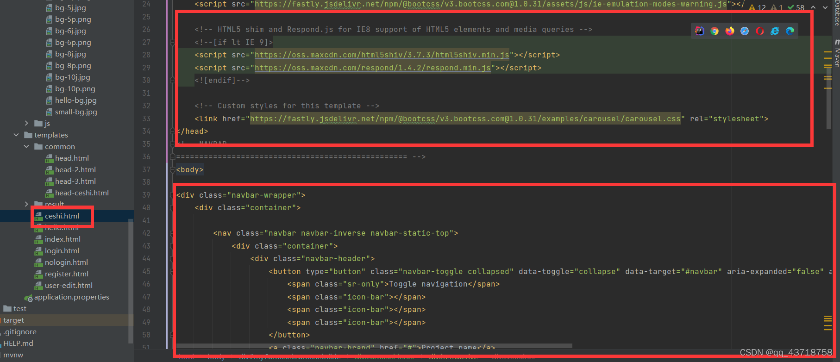Image resolution: width=840 pixels, height=362 pixels.
Task: Open the page in Safari browser
Action: point(745,31)
